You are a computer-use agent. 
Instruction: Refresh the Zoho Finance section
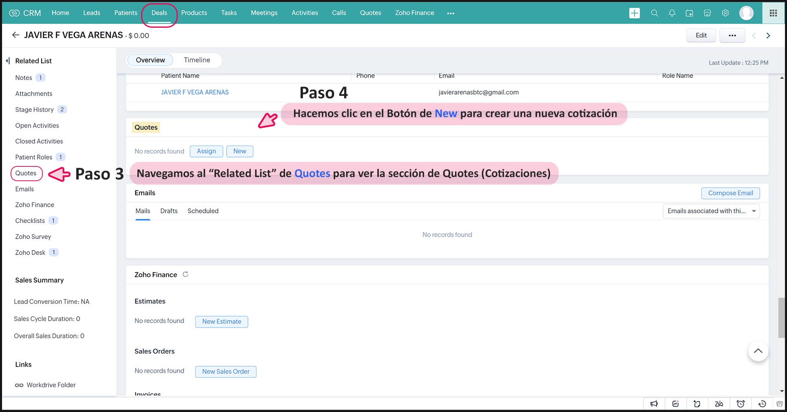[x=186, y=275]
